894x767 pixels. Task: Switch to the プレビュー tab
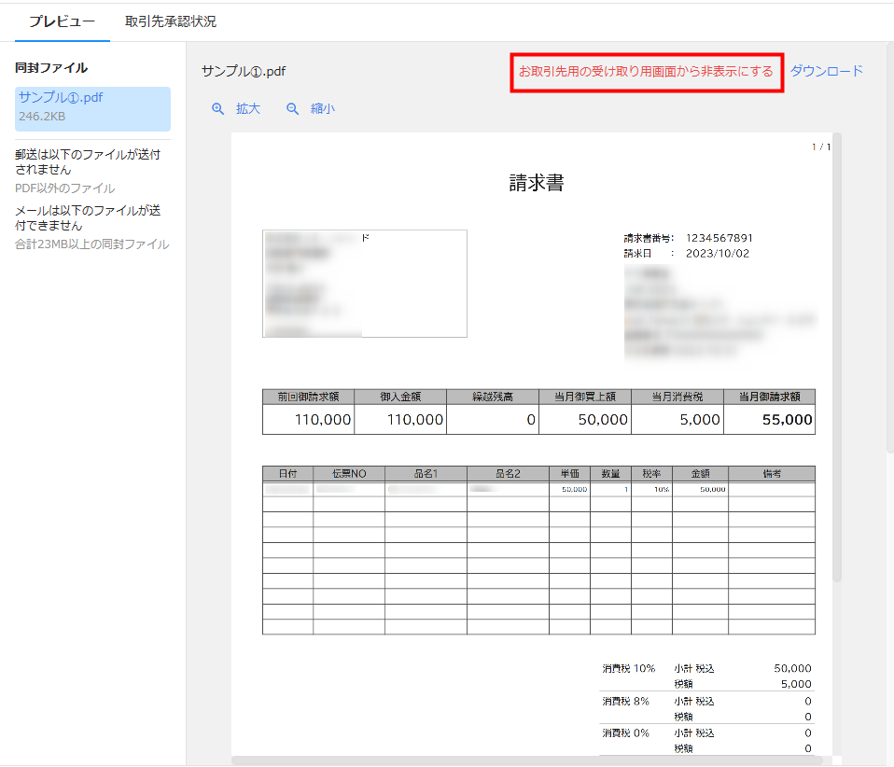click(x=62, y=21)
